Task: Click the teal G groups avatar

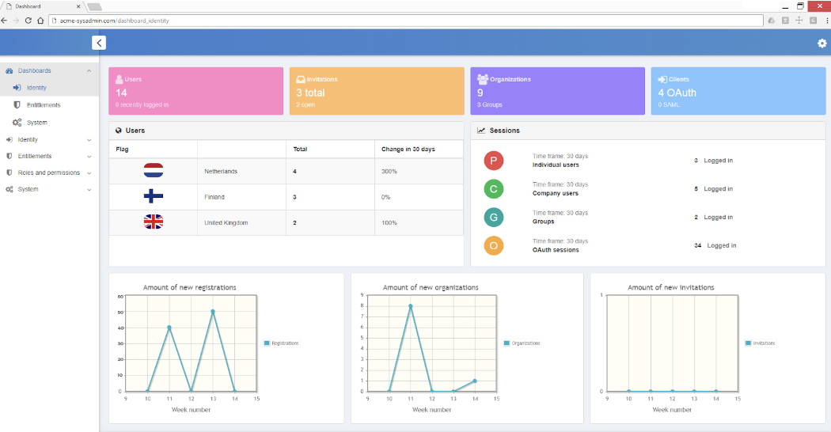Action: click(494, 218)
